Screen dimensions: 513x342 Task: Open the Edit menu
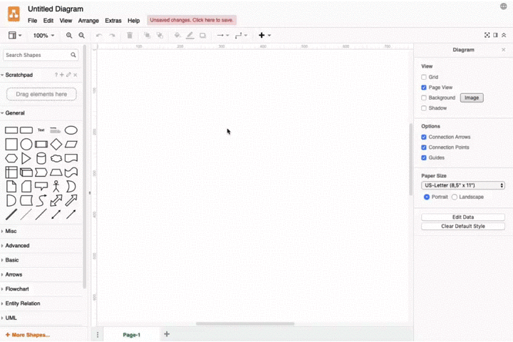tap(48, 21)
